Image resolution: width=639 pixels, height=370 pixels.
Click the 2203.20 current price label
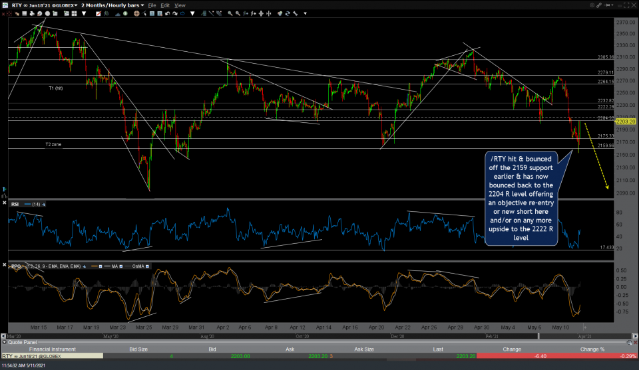(626, 122)
